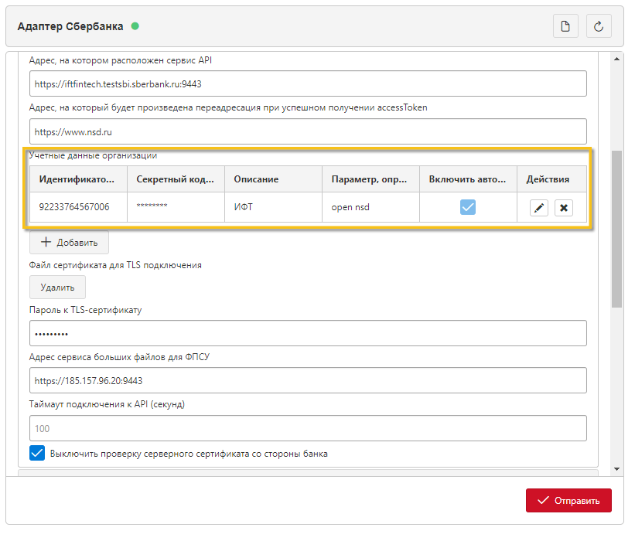The image size is (635, 541).
Task: Click the refresh icon in the adapter header
Action: tap(599, 26)
